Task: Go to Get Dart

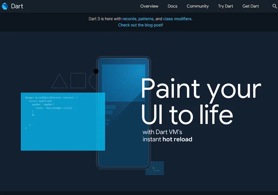Action: click(251, 6)
